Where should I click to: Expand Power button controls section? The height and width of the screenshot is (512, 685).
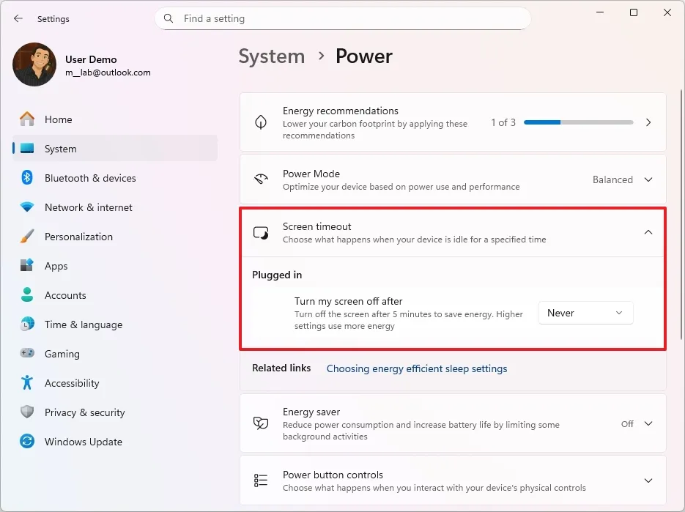point(648,481)
